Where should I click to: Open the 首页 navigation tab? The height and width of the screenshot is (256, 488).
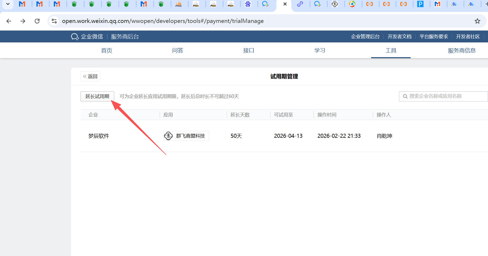click(107, 51)
